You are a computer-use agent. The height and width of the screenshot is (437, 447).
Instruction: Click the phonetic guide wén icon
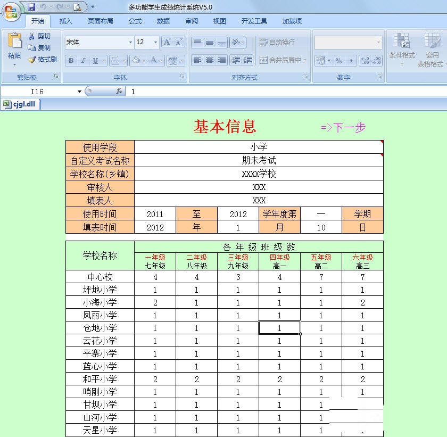[173, 61]
